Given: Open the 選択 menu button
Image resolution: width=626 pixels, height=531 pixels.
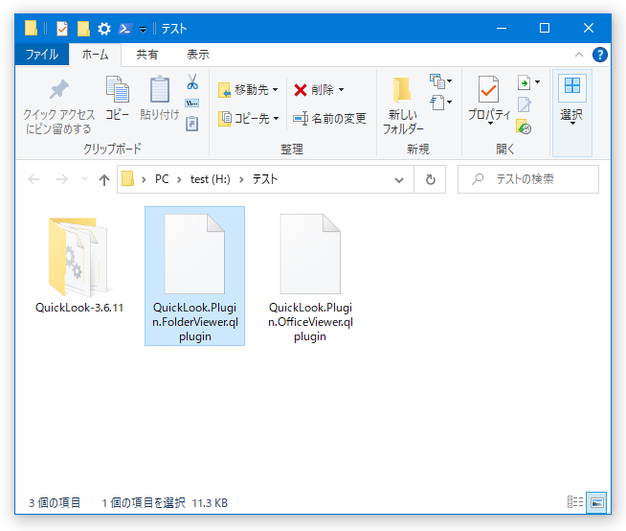Looking at the screenshot, I should (571, 113).
